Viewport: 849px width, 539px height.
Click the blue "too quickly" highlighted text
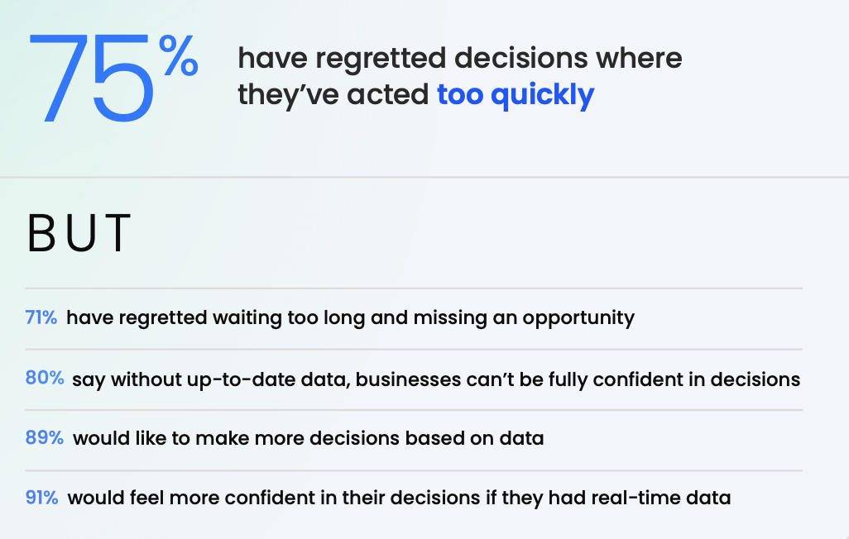pyautogui.click(x=516, y=95)
